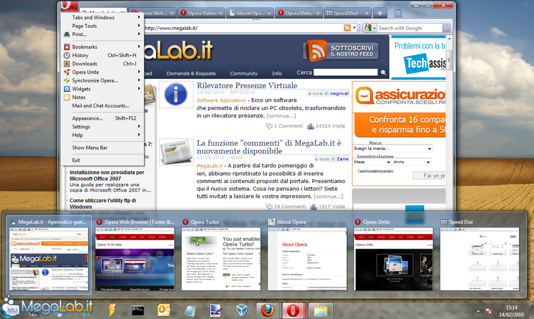Click author link Zane
This screenshot has width=534, height=319.
[x=343, y=159]
